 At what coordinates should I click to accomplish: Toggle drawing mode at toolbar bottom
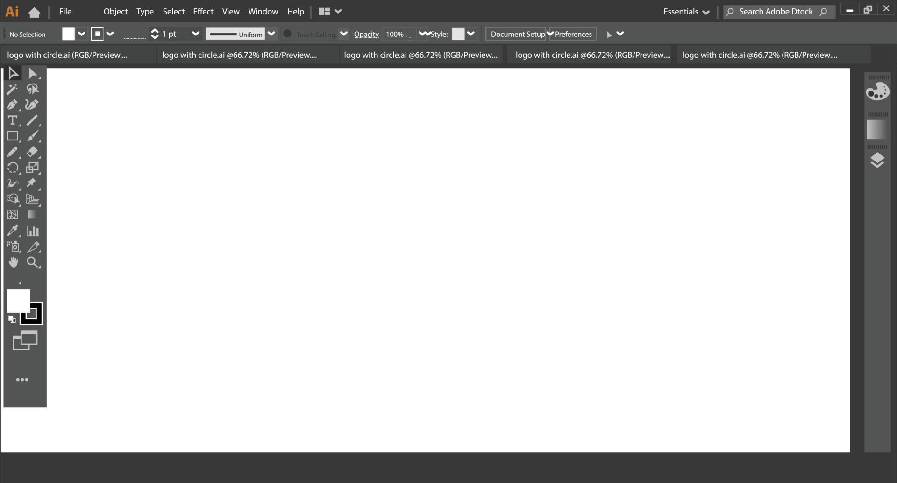click(x=25, y=340)
